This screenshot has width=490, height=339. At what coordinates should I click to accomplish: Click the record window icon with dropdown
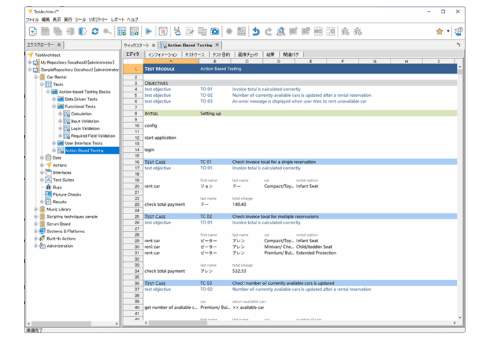click(x=163, y=31)
